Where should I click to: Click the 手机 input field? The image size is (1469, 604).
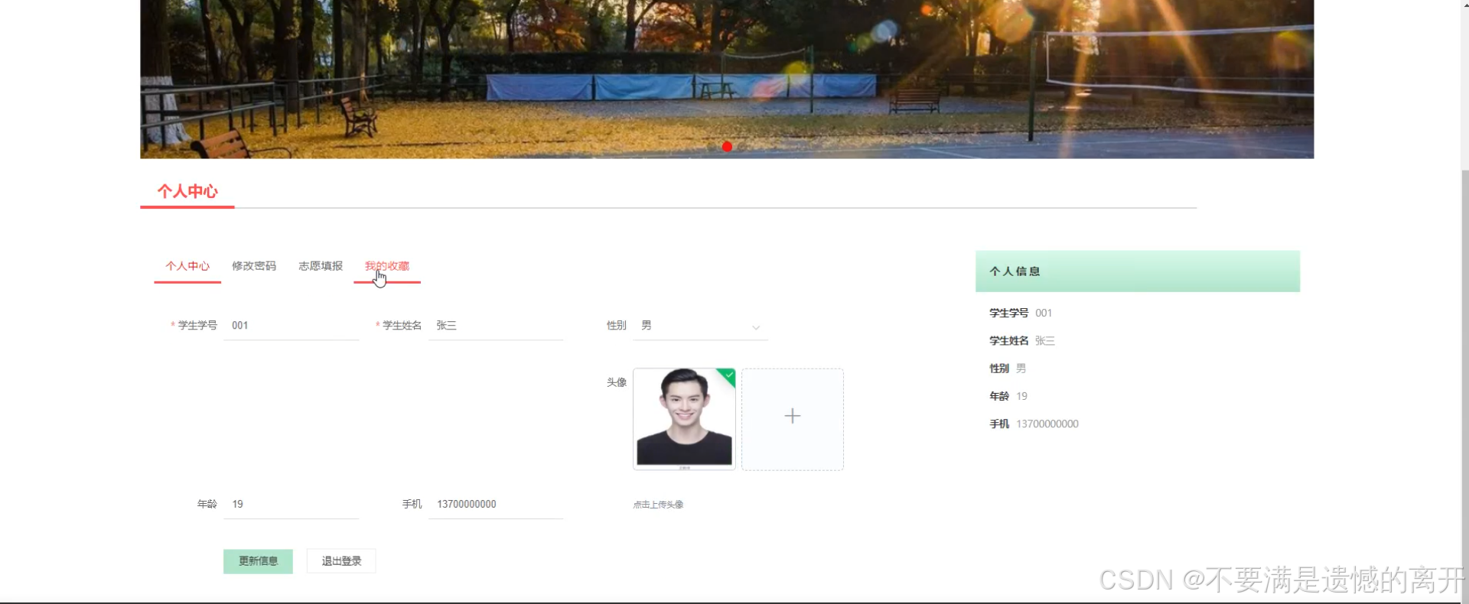click(x=496, y=505)
